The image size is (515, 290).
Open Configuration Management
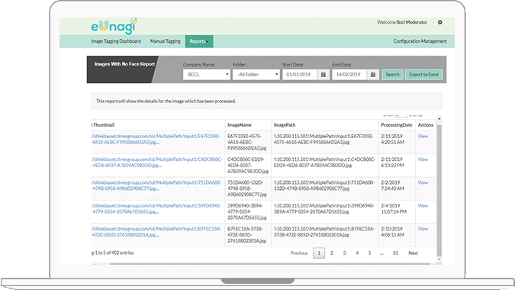click(420, 41)
